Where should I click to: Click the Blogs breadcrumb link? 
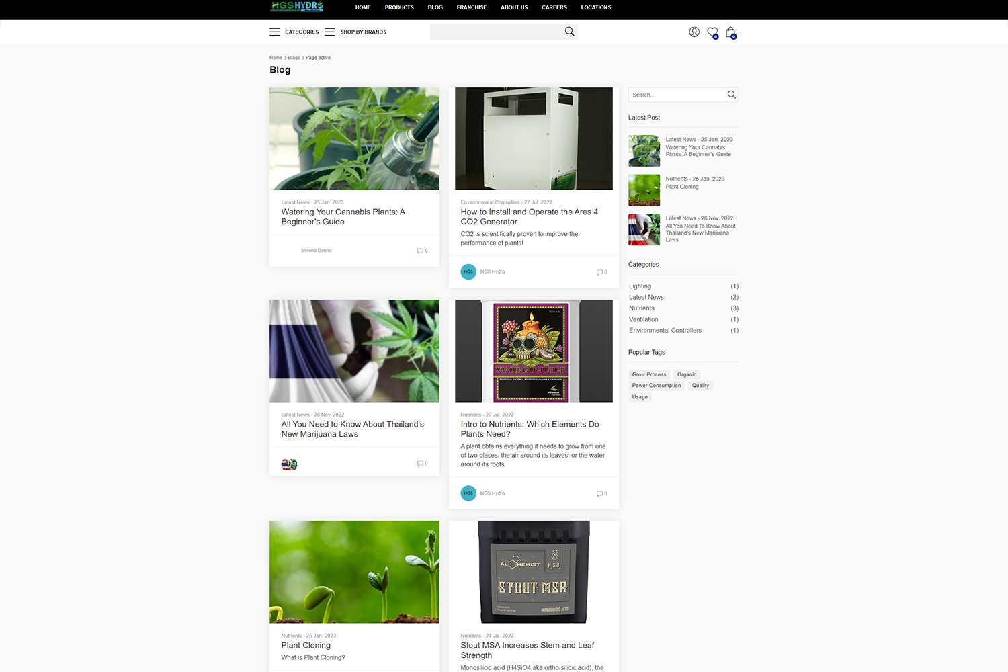294,58
